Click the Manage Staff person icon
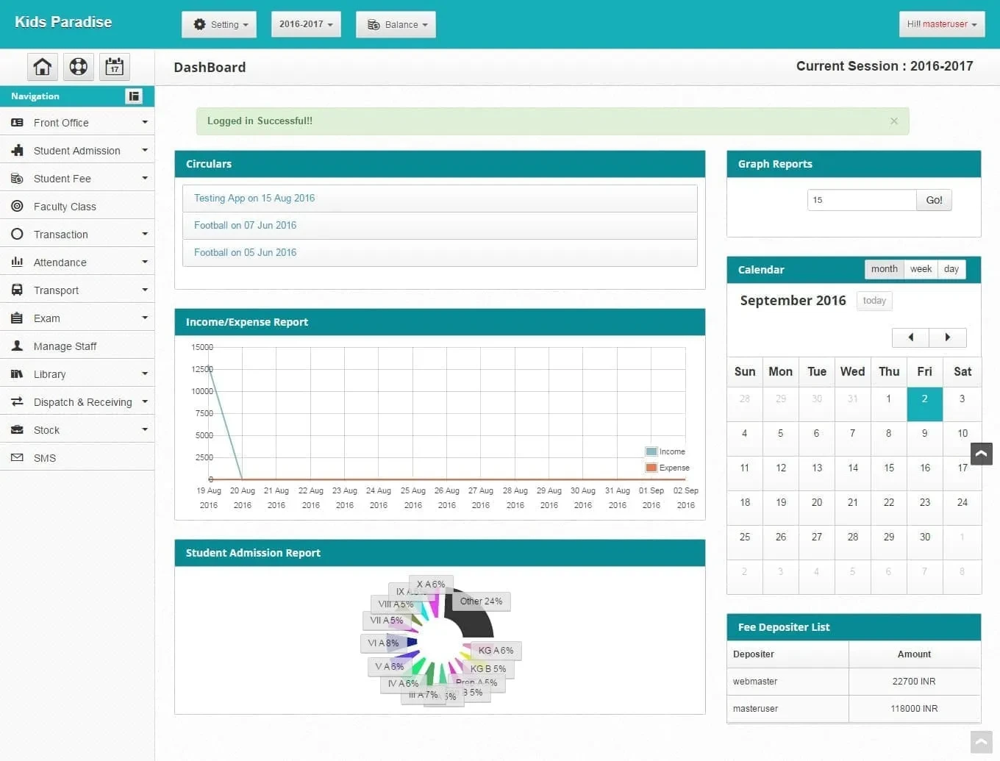This screenshot has height=761, width=1000. coord(17,346)
